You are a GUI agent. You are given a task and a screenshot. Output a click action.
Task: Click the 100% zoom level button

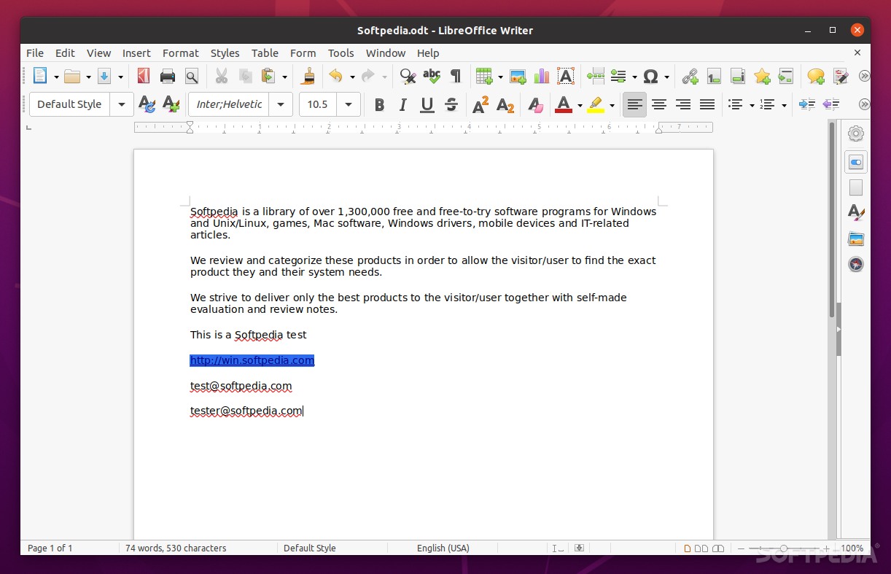852,548
